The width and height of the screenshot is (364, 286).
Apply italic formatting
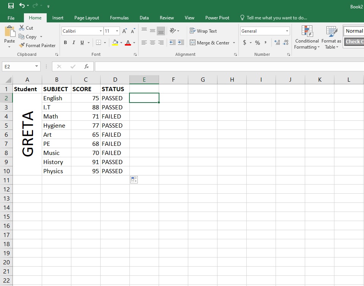click(x=73, y=43)
